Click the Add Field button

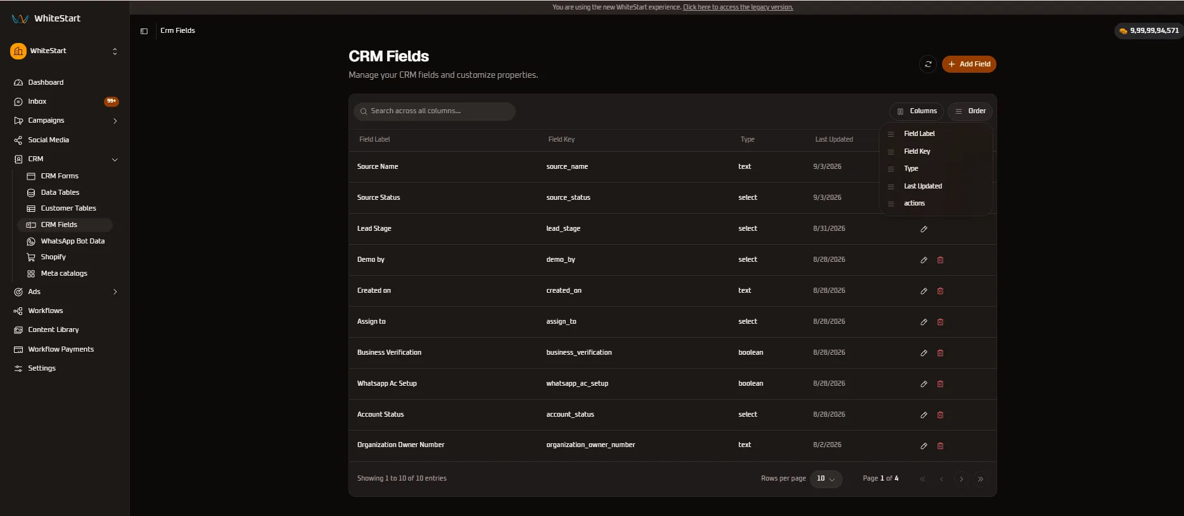pyautogui.click(x=969, y=64)
